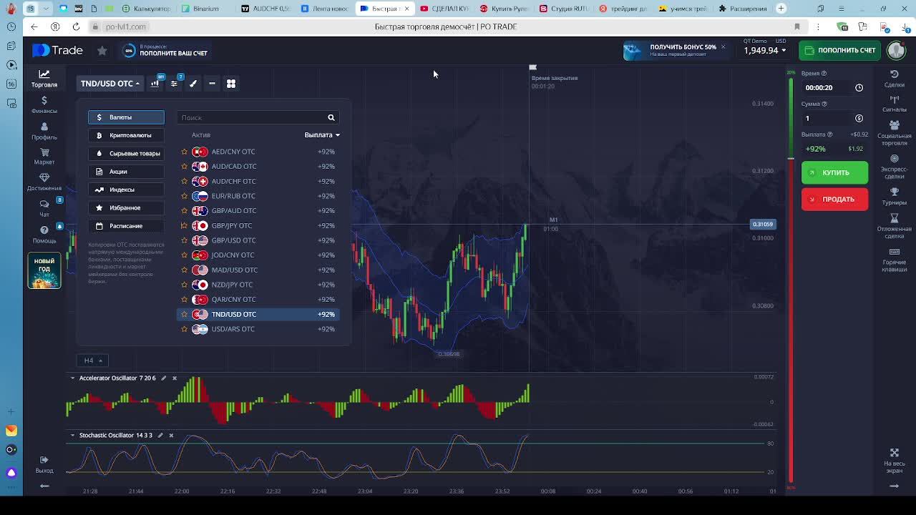Collapse the left sidebar with arrow
The height and width of the screenshot is (515, 916).
pos(44,486)
